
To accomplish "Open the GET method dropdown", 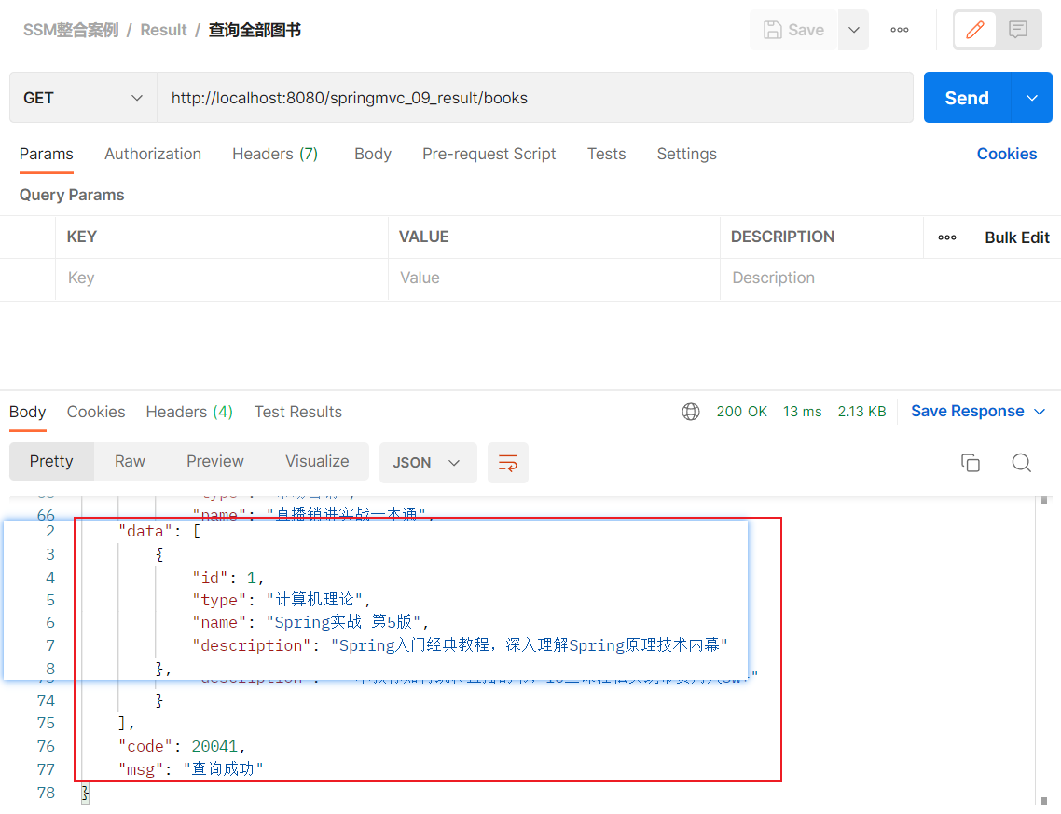I will coord(83,98).
